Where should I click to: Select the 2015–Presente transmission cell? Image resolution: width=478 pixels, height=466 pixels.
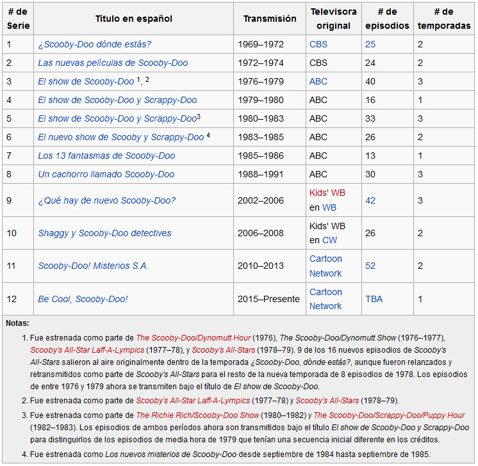point(270,299)
